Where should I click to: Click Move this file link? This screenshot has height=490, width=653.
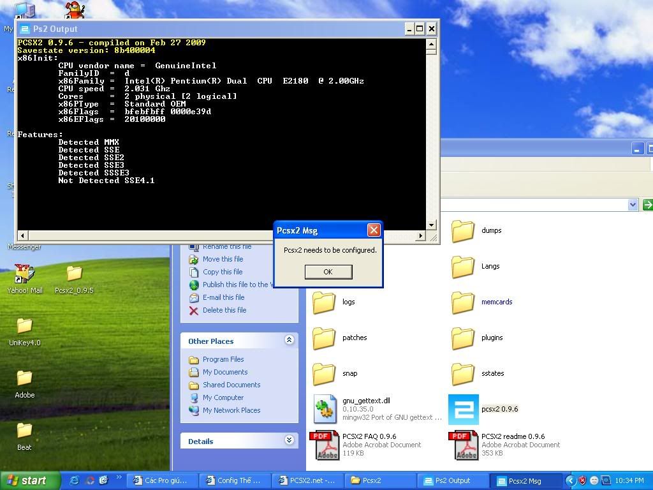tap(223, 259)
